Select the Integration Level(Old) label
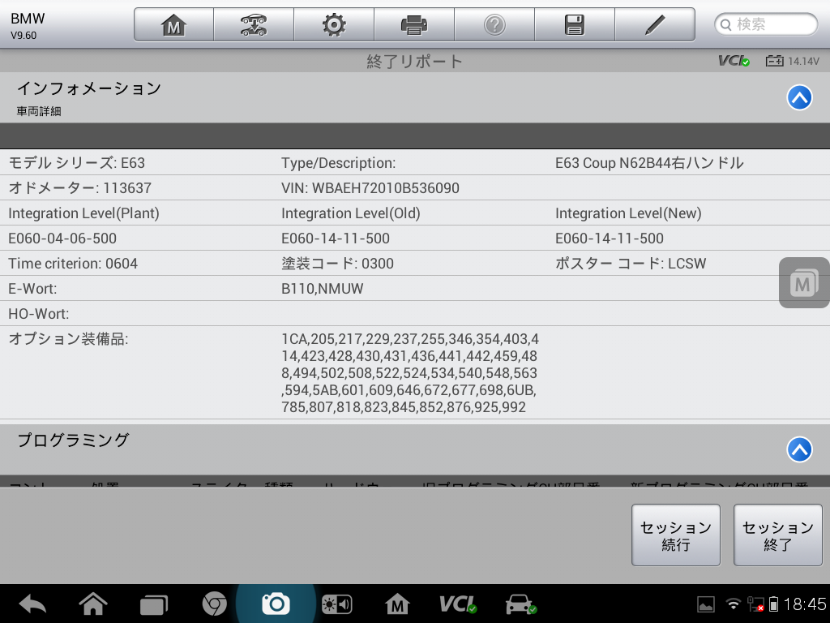Image resolution: width=830 pixels, height=623 pixels. coord(350,213)
